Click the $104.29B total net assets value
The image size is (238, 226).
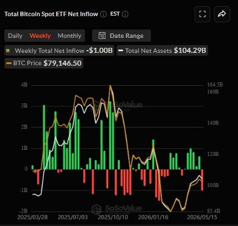coord(190,51)
